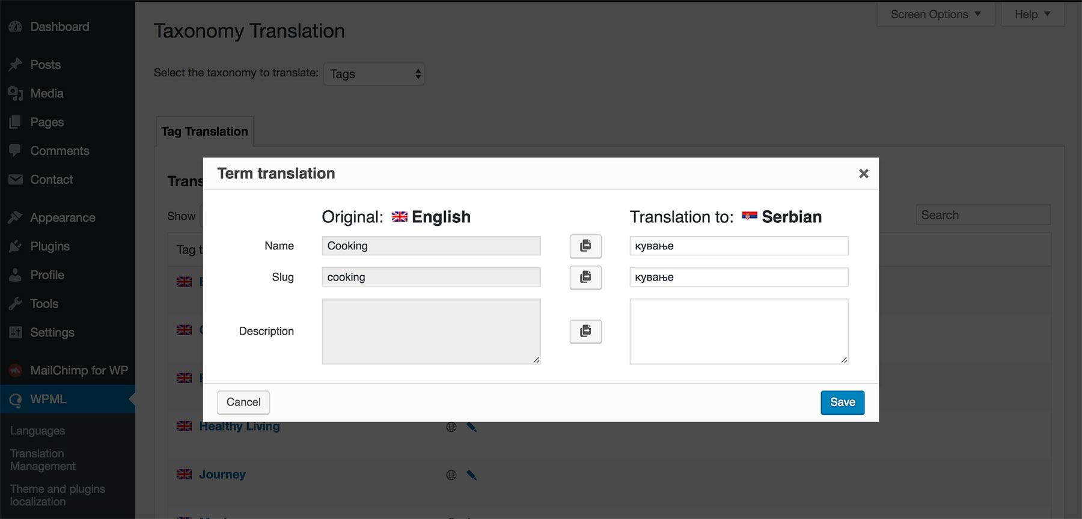Click the Healthy Living pencil edit icon
1082x519 pixels.
coord(472,427)
